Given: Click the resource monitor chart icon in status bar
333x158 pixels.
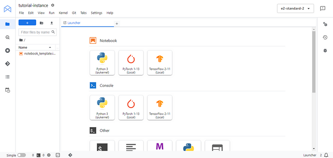Looking at the screenshot, I should tap(58, 155).
